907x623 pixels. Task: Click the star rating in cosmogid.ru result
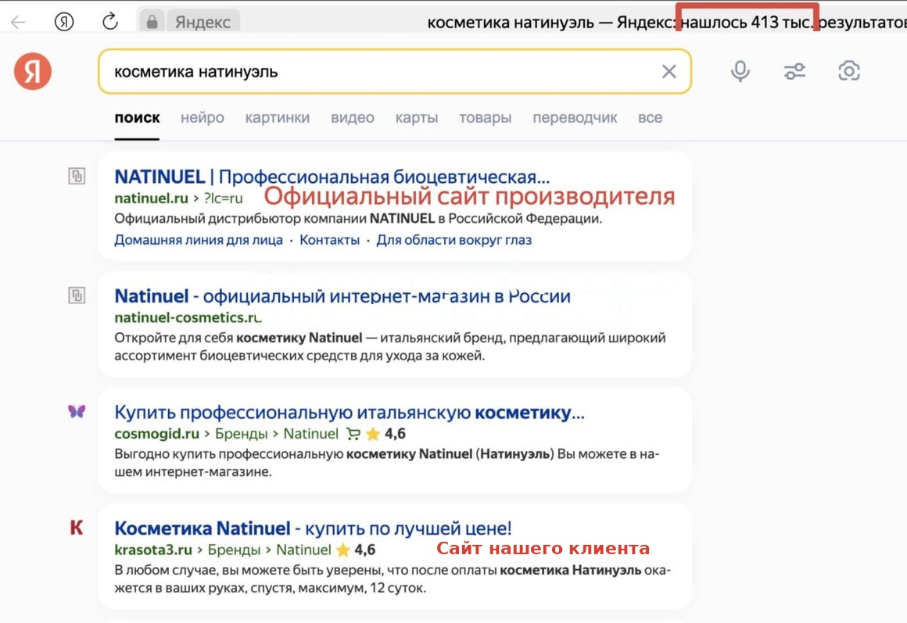[x=385, y=433]
